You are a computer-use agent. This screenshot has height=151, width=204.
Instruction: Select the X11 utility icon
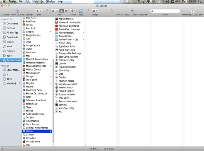56,111
